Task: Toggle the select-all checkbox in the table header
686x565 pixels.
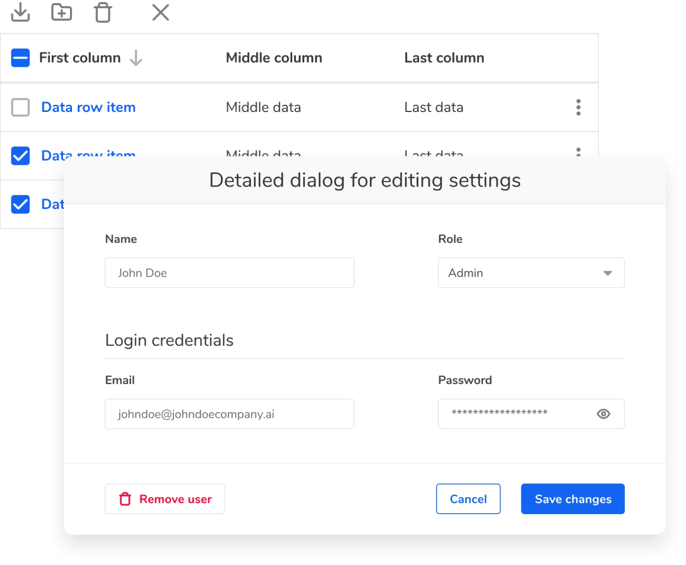Action: (x=21, y=58)
